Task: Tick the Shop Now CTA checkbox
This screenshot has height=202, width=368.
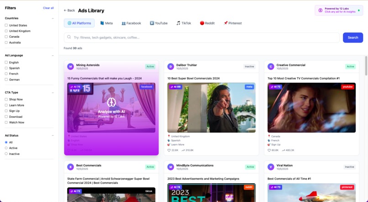Action: click(x=6, y=99)
